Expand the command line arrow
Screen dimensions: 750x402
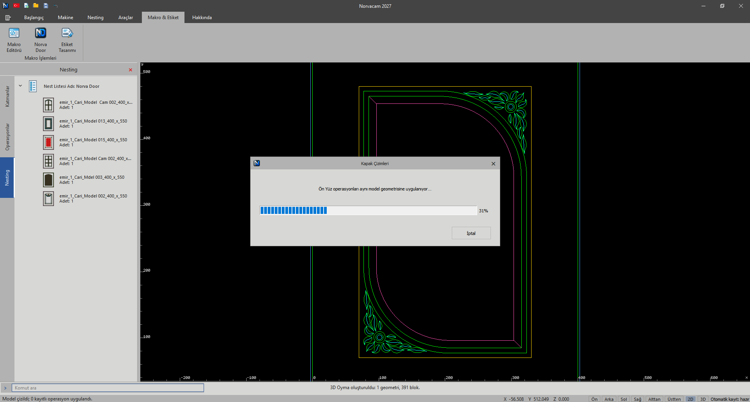tap(5, 388)
